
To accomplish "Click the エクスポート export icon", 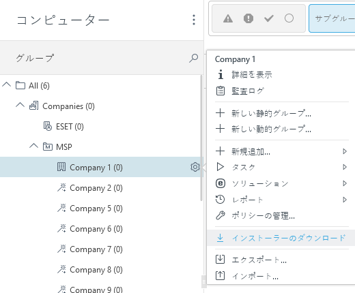I will pyautogui.click(x=220, y=259).
